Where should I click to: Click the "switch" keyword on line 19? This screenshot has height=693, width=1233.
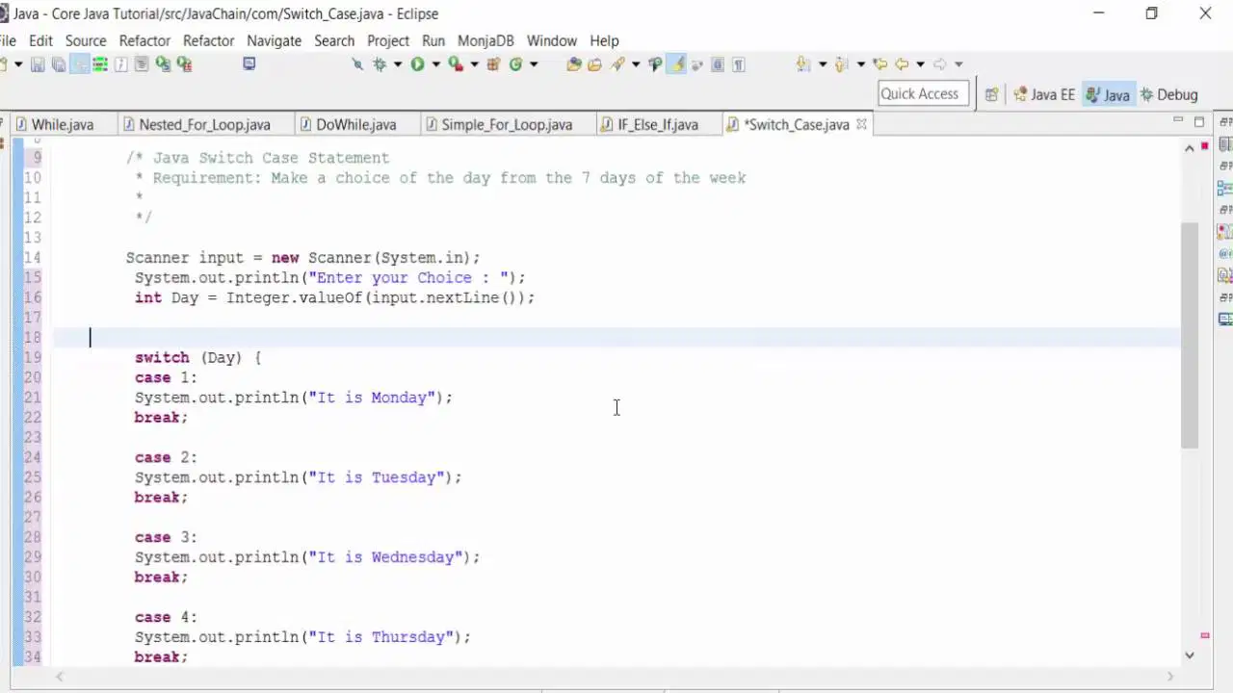click(162, 357)
